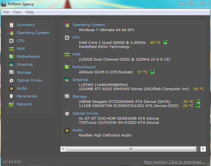Click the CPU chip icon in sidebar
Screen dimensions: 211x166
[11, 41]
